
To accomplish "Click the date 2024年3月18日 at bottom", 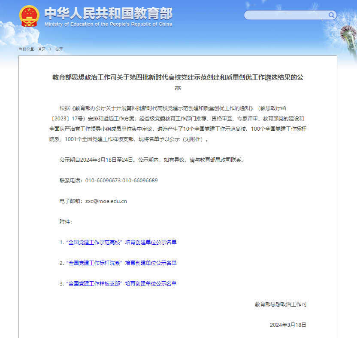I will pos(288,325).
